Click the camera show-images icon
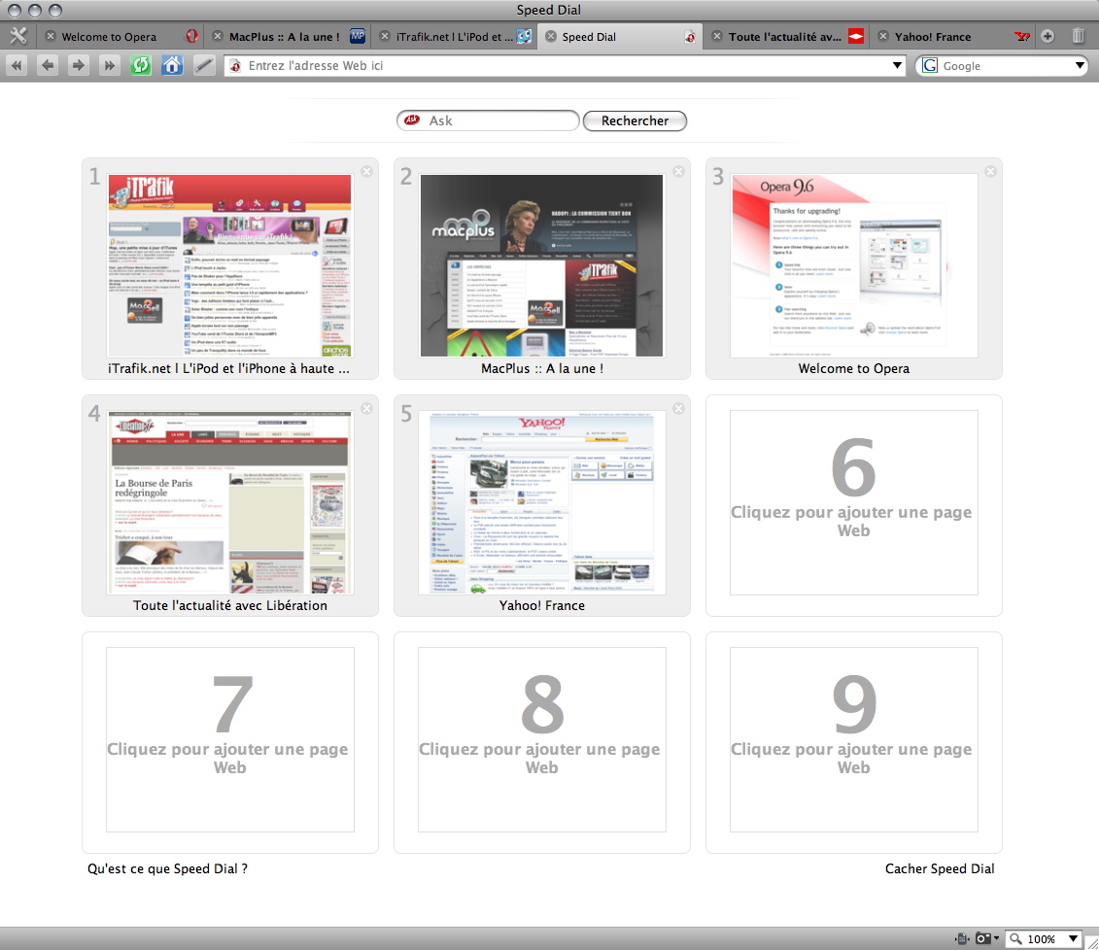The height and width of the screenshot is (950, 1099). [983, 938]
